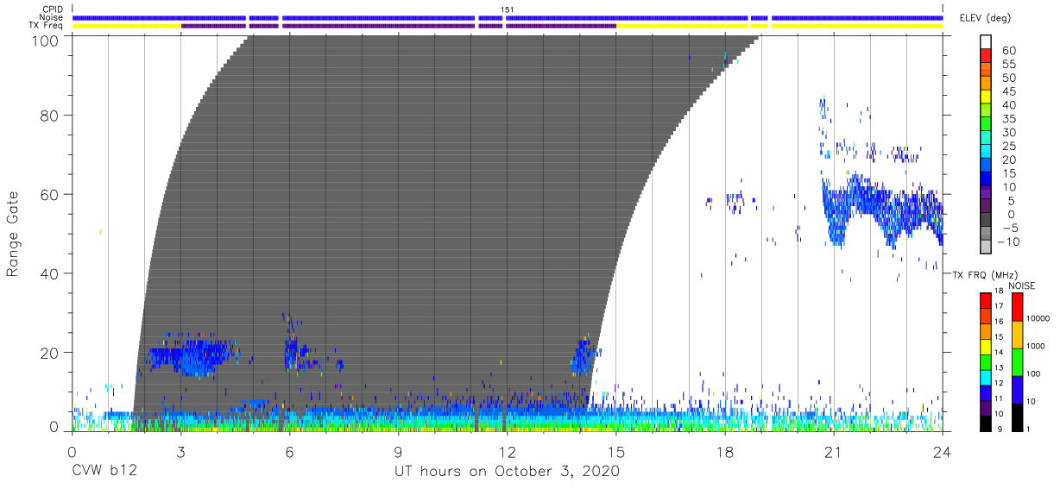This screenshot has height=489, width=1060.
Task: Click the '55' label on the ELEV scale
Action: click(x=1009, y=65)
